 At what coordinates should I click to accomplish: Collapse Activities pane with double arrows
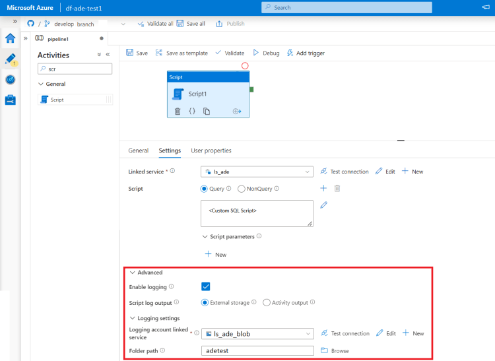click(x=108, y=54)
